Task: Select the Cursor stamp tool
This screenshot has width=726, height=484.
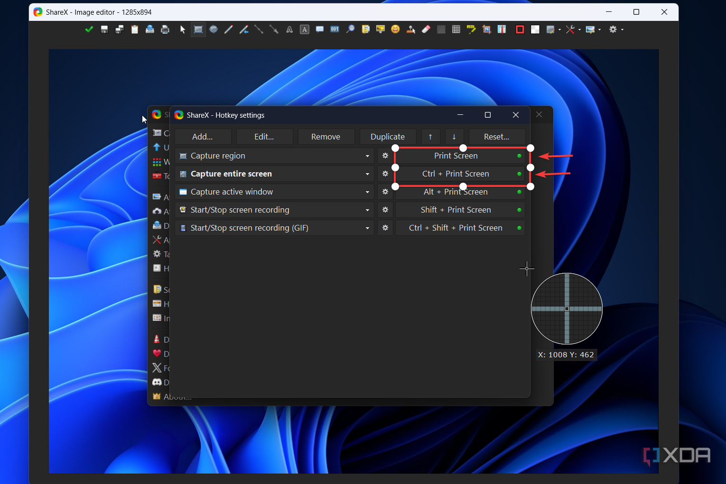Action: coord(411,29)
